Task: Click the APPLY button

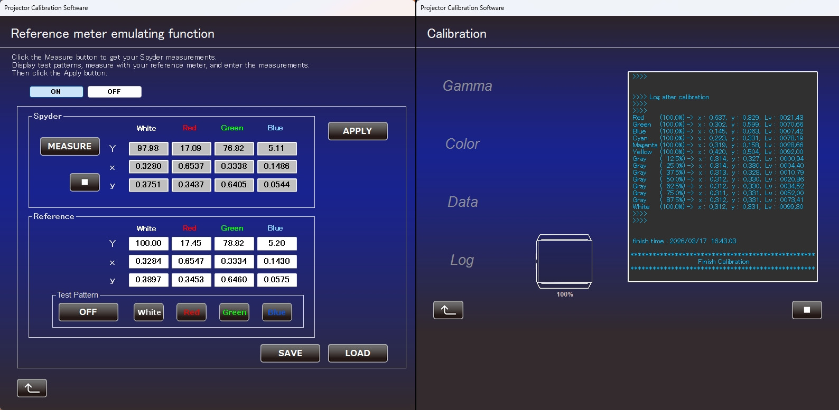Action: [358, 131]
